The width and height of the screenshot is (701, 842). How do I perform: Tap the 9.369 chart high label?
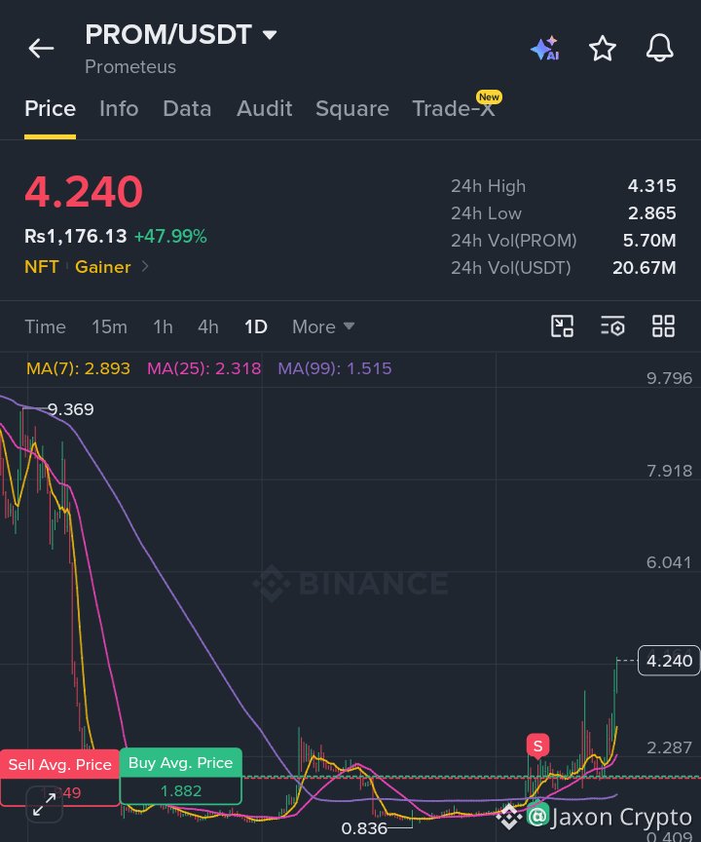pos(71,409)
